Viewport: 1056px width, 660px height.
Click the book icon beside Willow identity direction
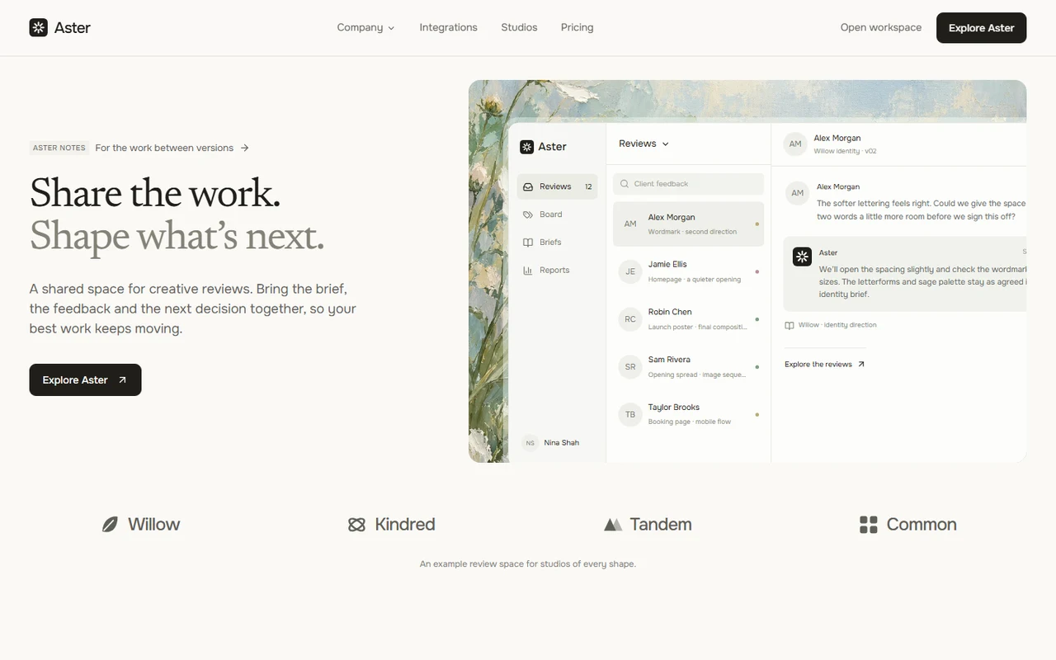790,325
